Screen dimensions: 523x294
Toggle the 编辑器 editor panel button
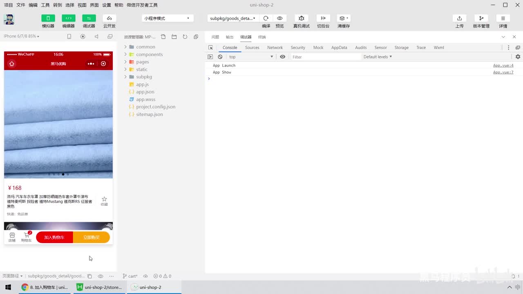[68, 18]
